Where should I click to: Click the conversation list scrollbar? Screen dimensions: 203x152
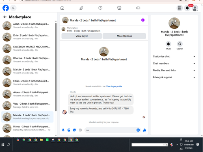tap(56, 67)
